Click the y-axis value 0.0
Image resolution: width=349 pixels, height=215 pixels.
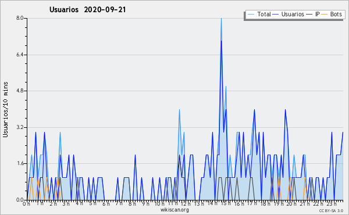click(x=20, y=200)
